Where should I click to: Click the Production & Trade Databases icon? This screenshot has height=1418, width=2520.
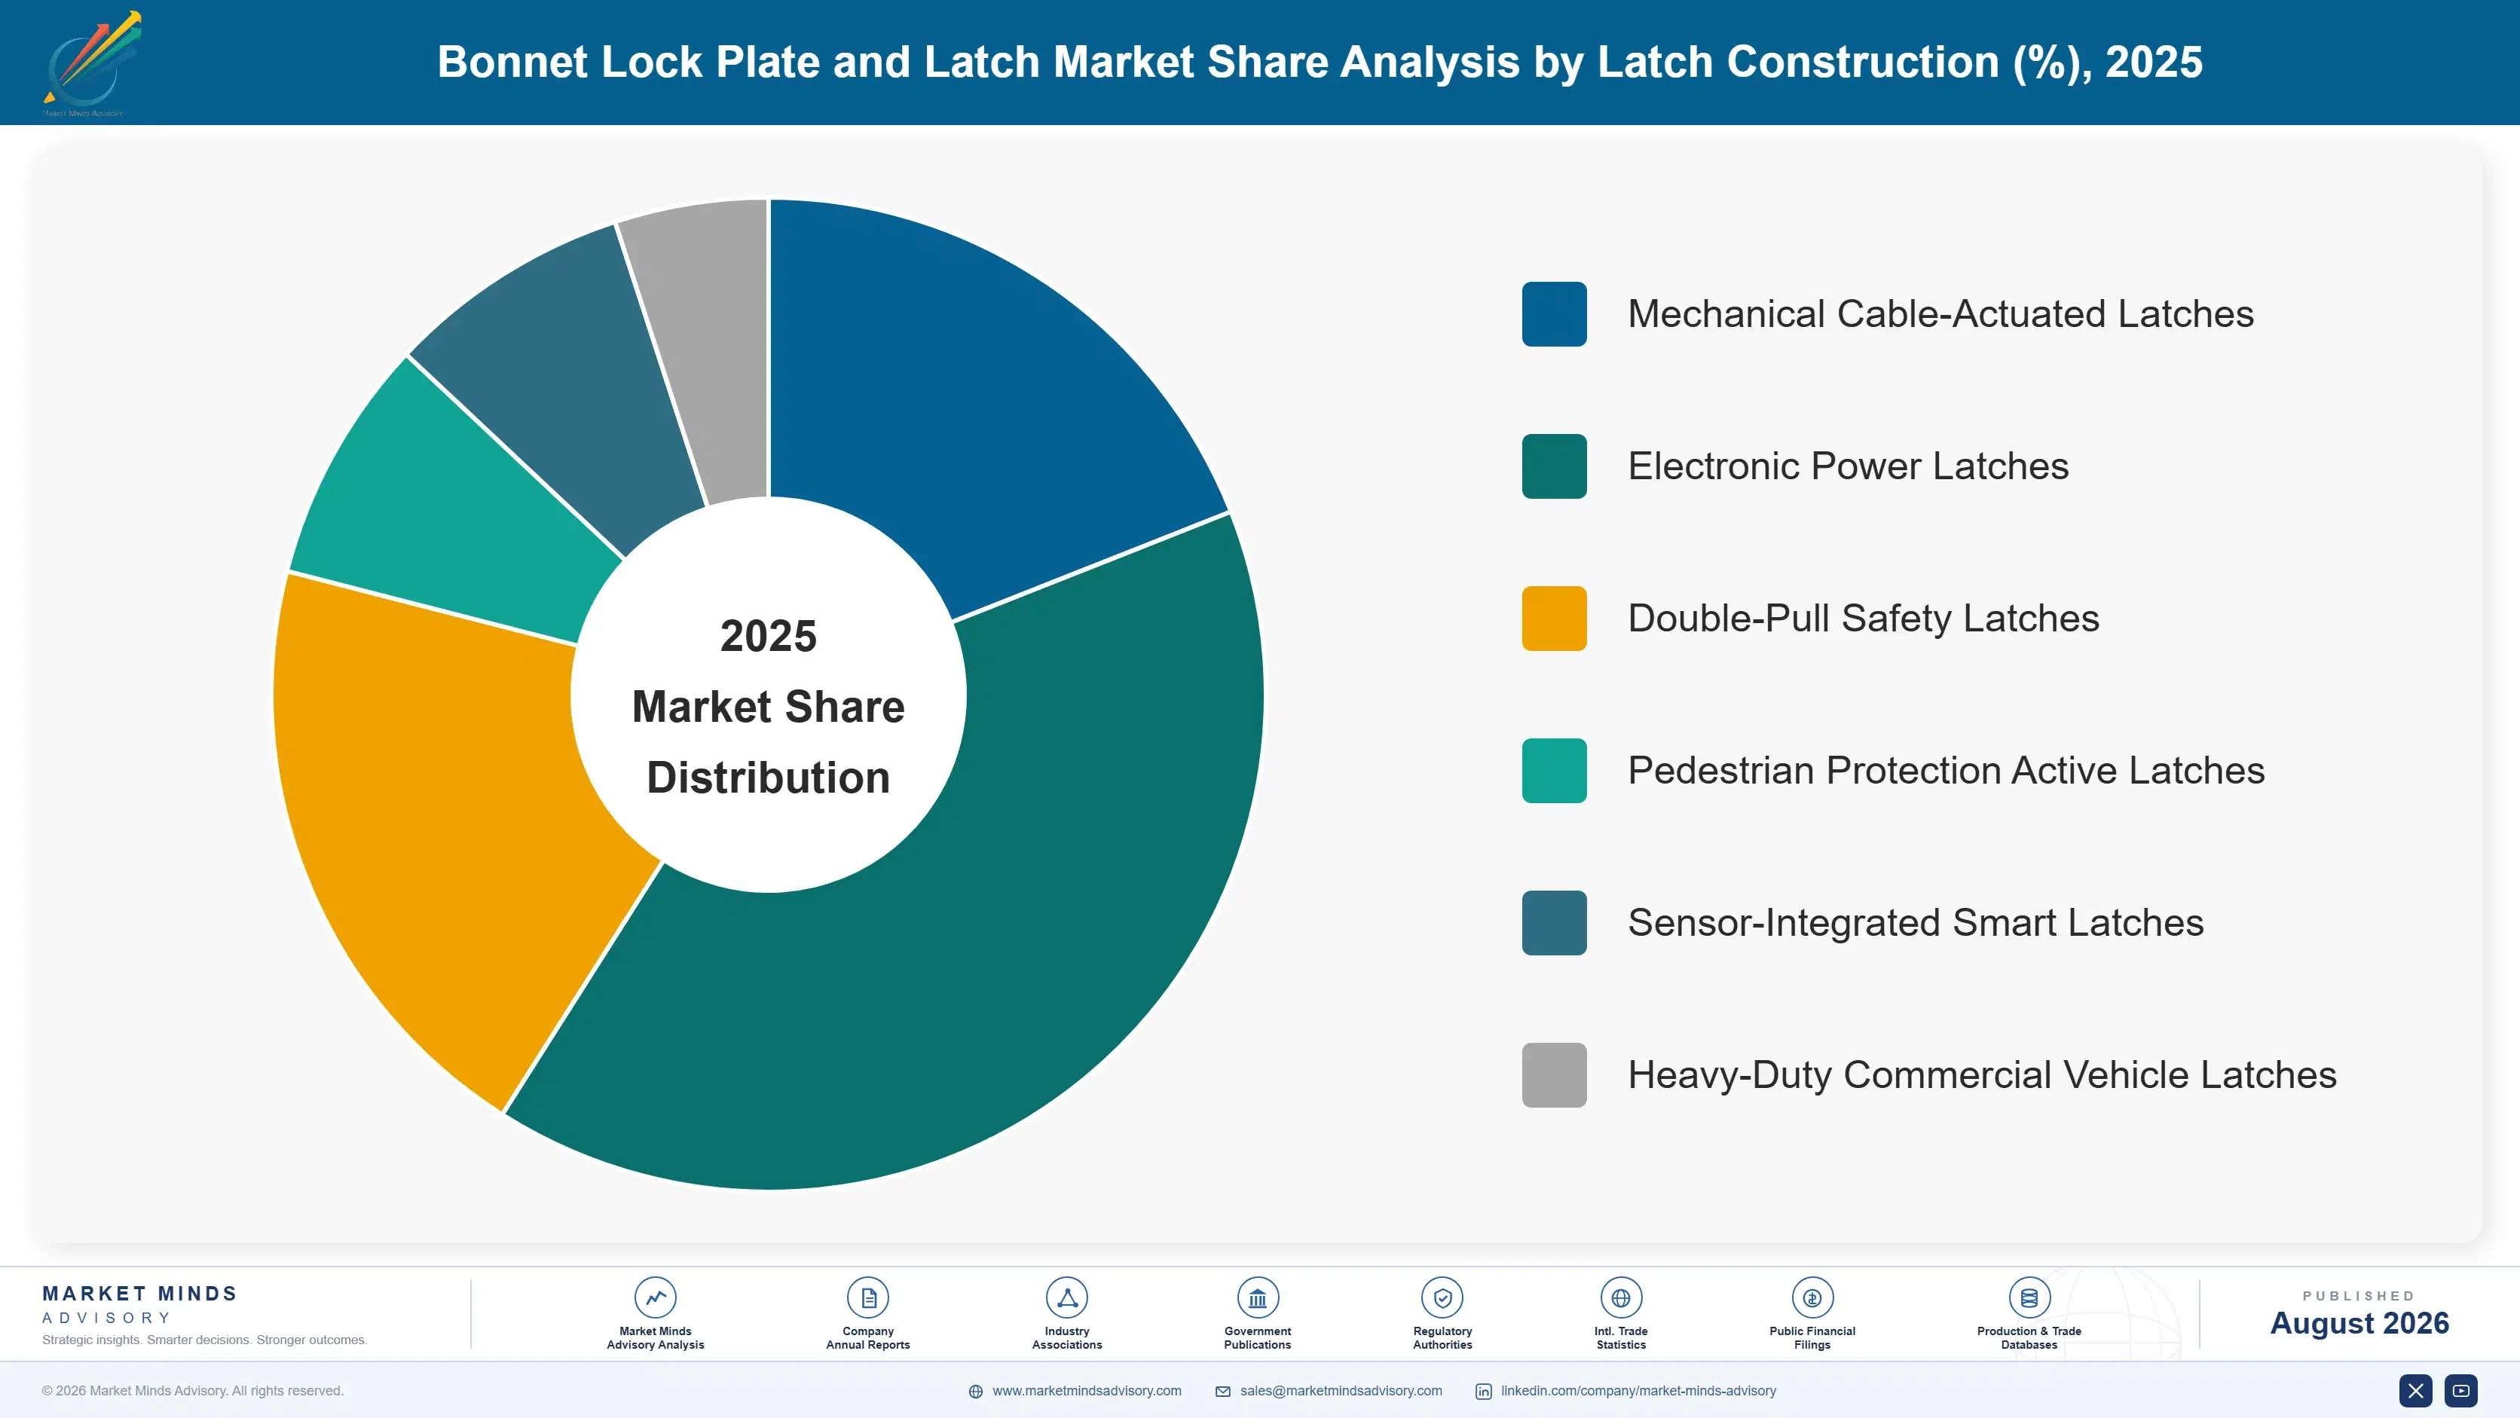2029,1297
